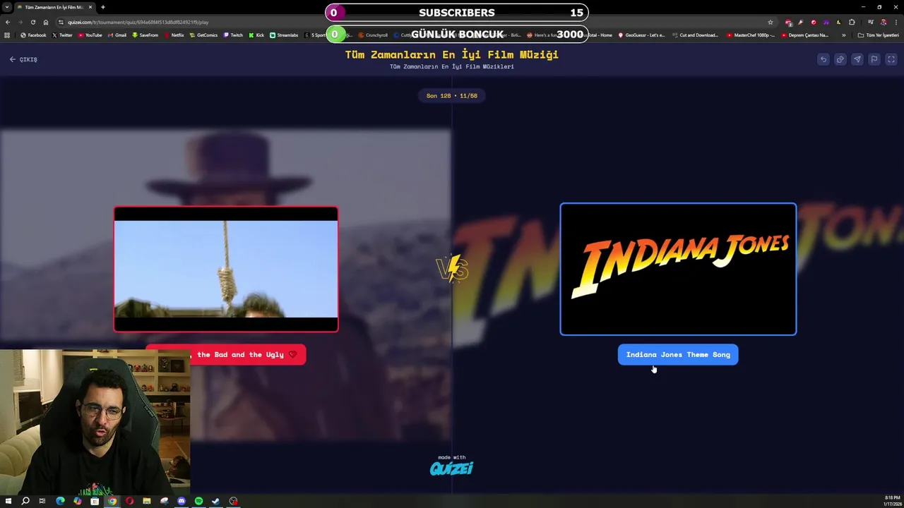Click the browser forward arrow
Image resolution: width=904 pixels, height=508 pixels.
tap(20, 22)
